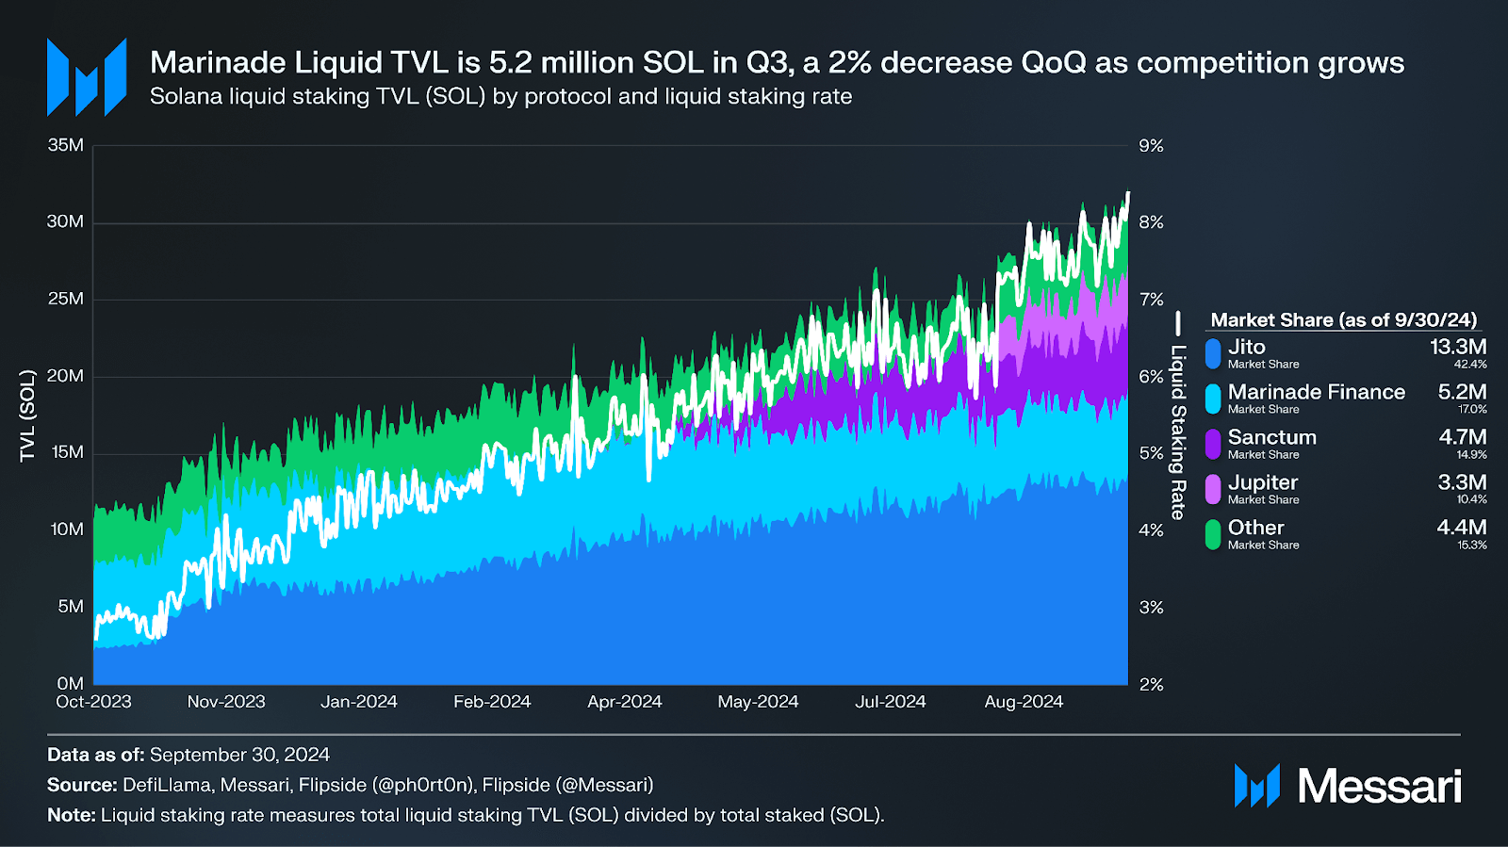This screenshot has height=847, width=1508.
Task: Click the 13.3M Jito value
Action: 1457,347
